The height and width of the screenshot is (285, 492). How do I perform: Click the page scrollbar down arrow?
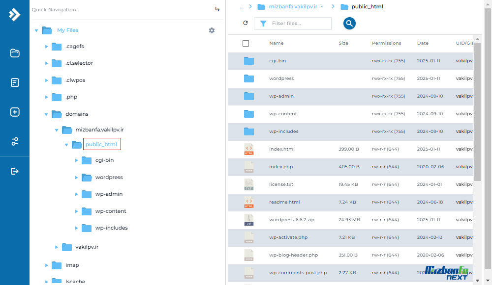(488, 281)
